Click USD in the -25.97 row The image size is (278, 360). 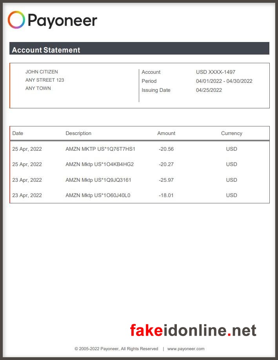232,180
